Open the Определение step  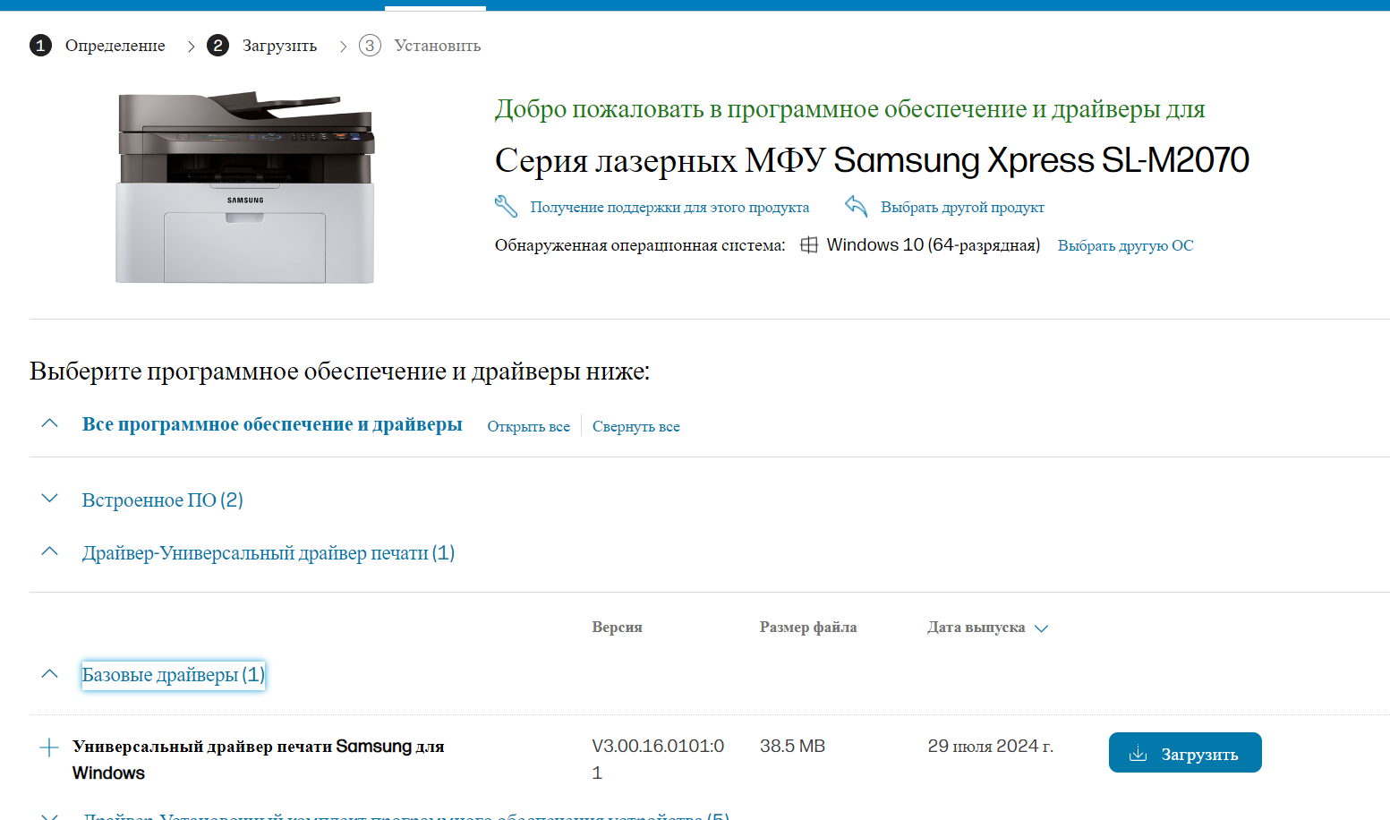pyautogui.click(x=115, y=46)
